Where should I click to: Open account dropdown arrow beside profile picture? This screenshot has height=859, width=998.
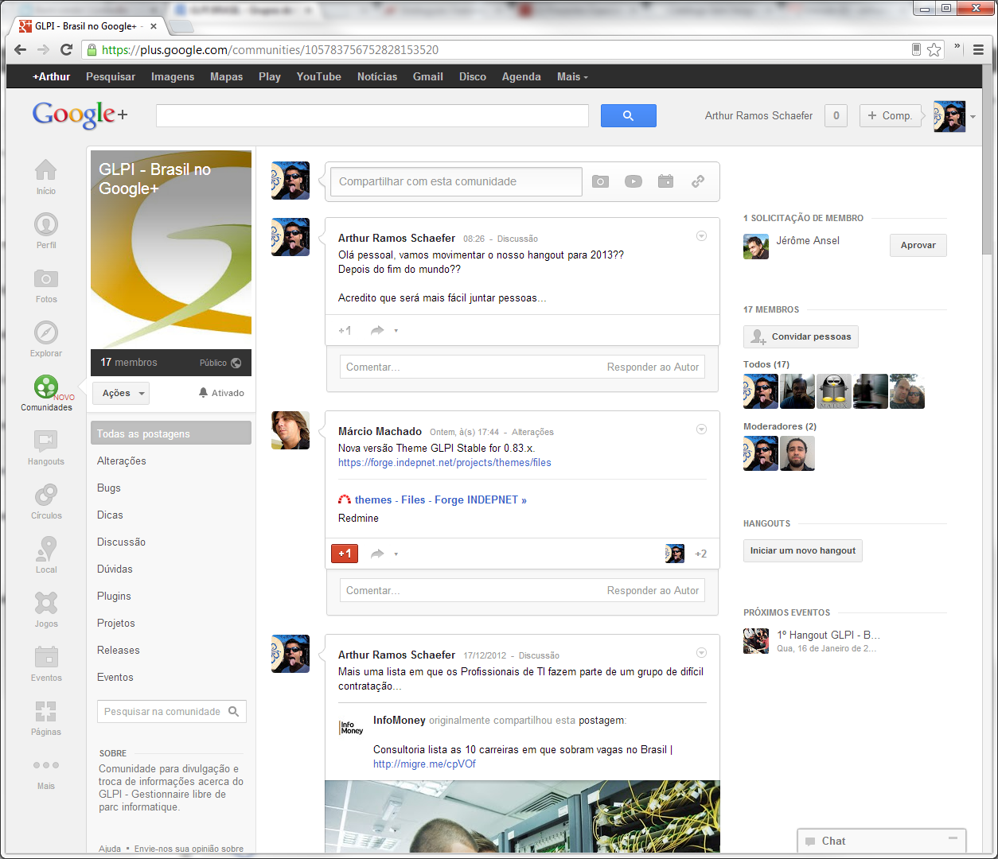tap(973, 117)
